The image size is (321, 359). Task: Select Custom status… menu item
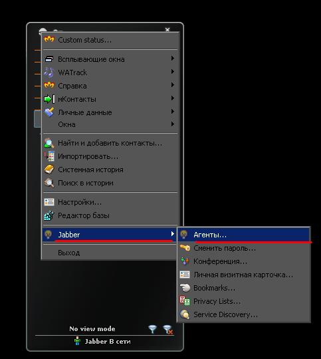pos(110,40)
